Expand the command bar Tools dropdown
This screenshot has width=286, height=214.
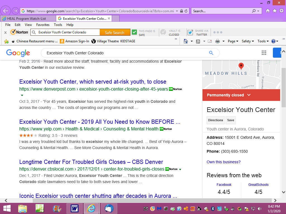263,41
